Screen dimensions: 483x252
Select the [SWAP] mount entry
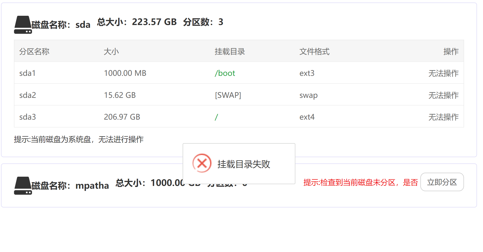(x=228, y=95)
